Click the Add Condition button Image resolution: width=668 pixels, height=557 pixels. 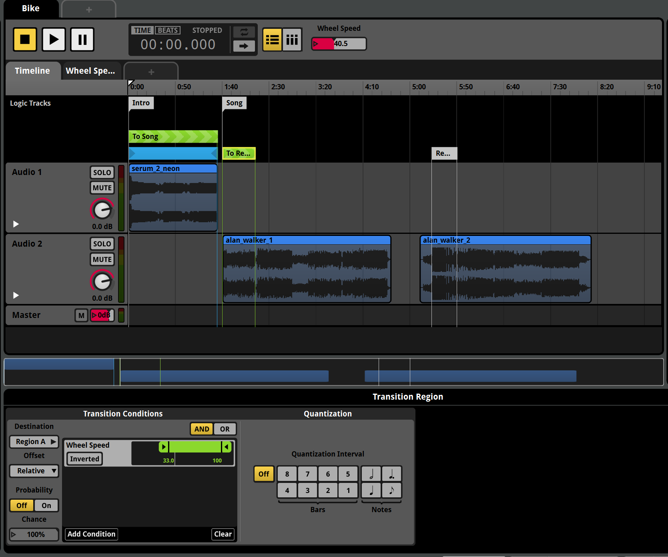click(x=91, y=534)
